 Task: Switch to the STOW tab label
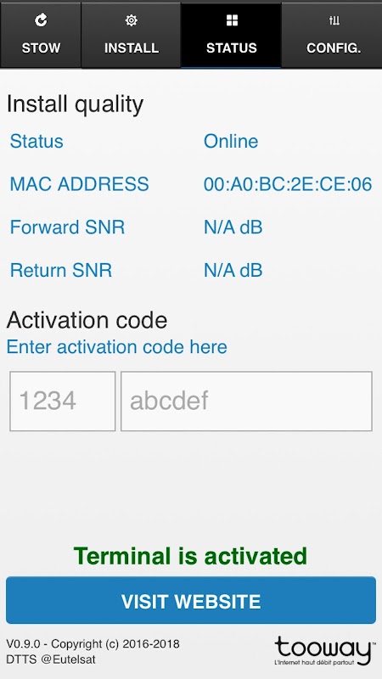pyautogui.click(x=41, y=48)
